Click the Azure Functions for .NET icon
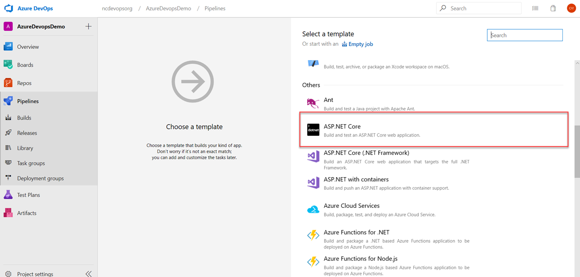Image resolution: width=580 pixels, height=277 pixels. (313, 236)
